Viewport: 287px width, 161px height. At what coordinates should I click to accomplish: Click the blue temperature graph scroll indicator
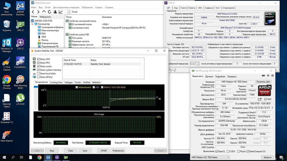pyautogui.click(x=36, y=87)
